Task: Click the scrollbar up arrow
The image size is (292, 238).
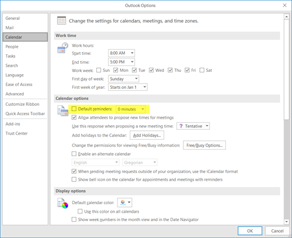Action: 286,16
